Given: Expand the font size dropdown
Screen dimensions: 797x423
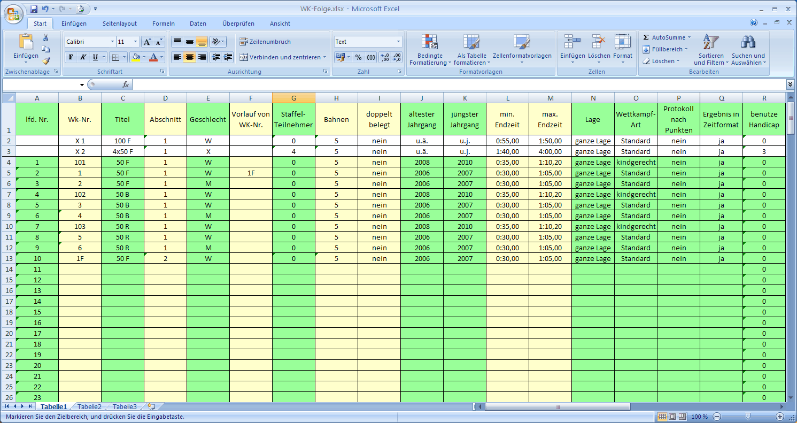Looking at the screenshot, I should 135,42.
